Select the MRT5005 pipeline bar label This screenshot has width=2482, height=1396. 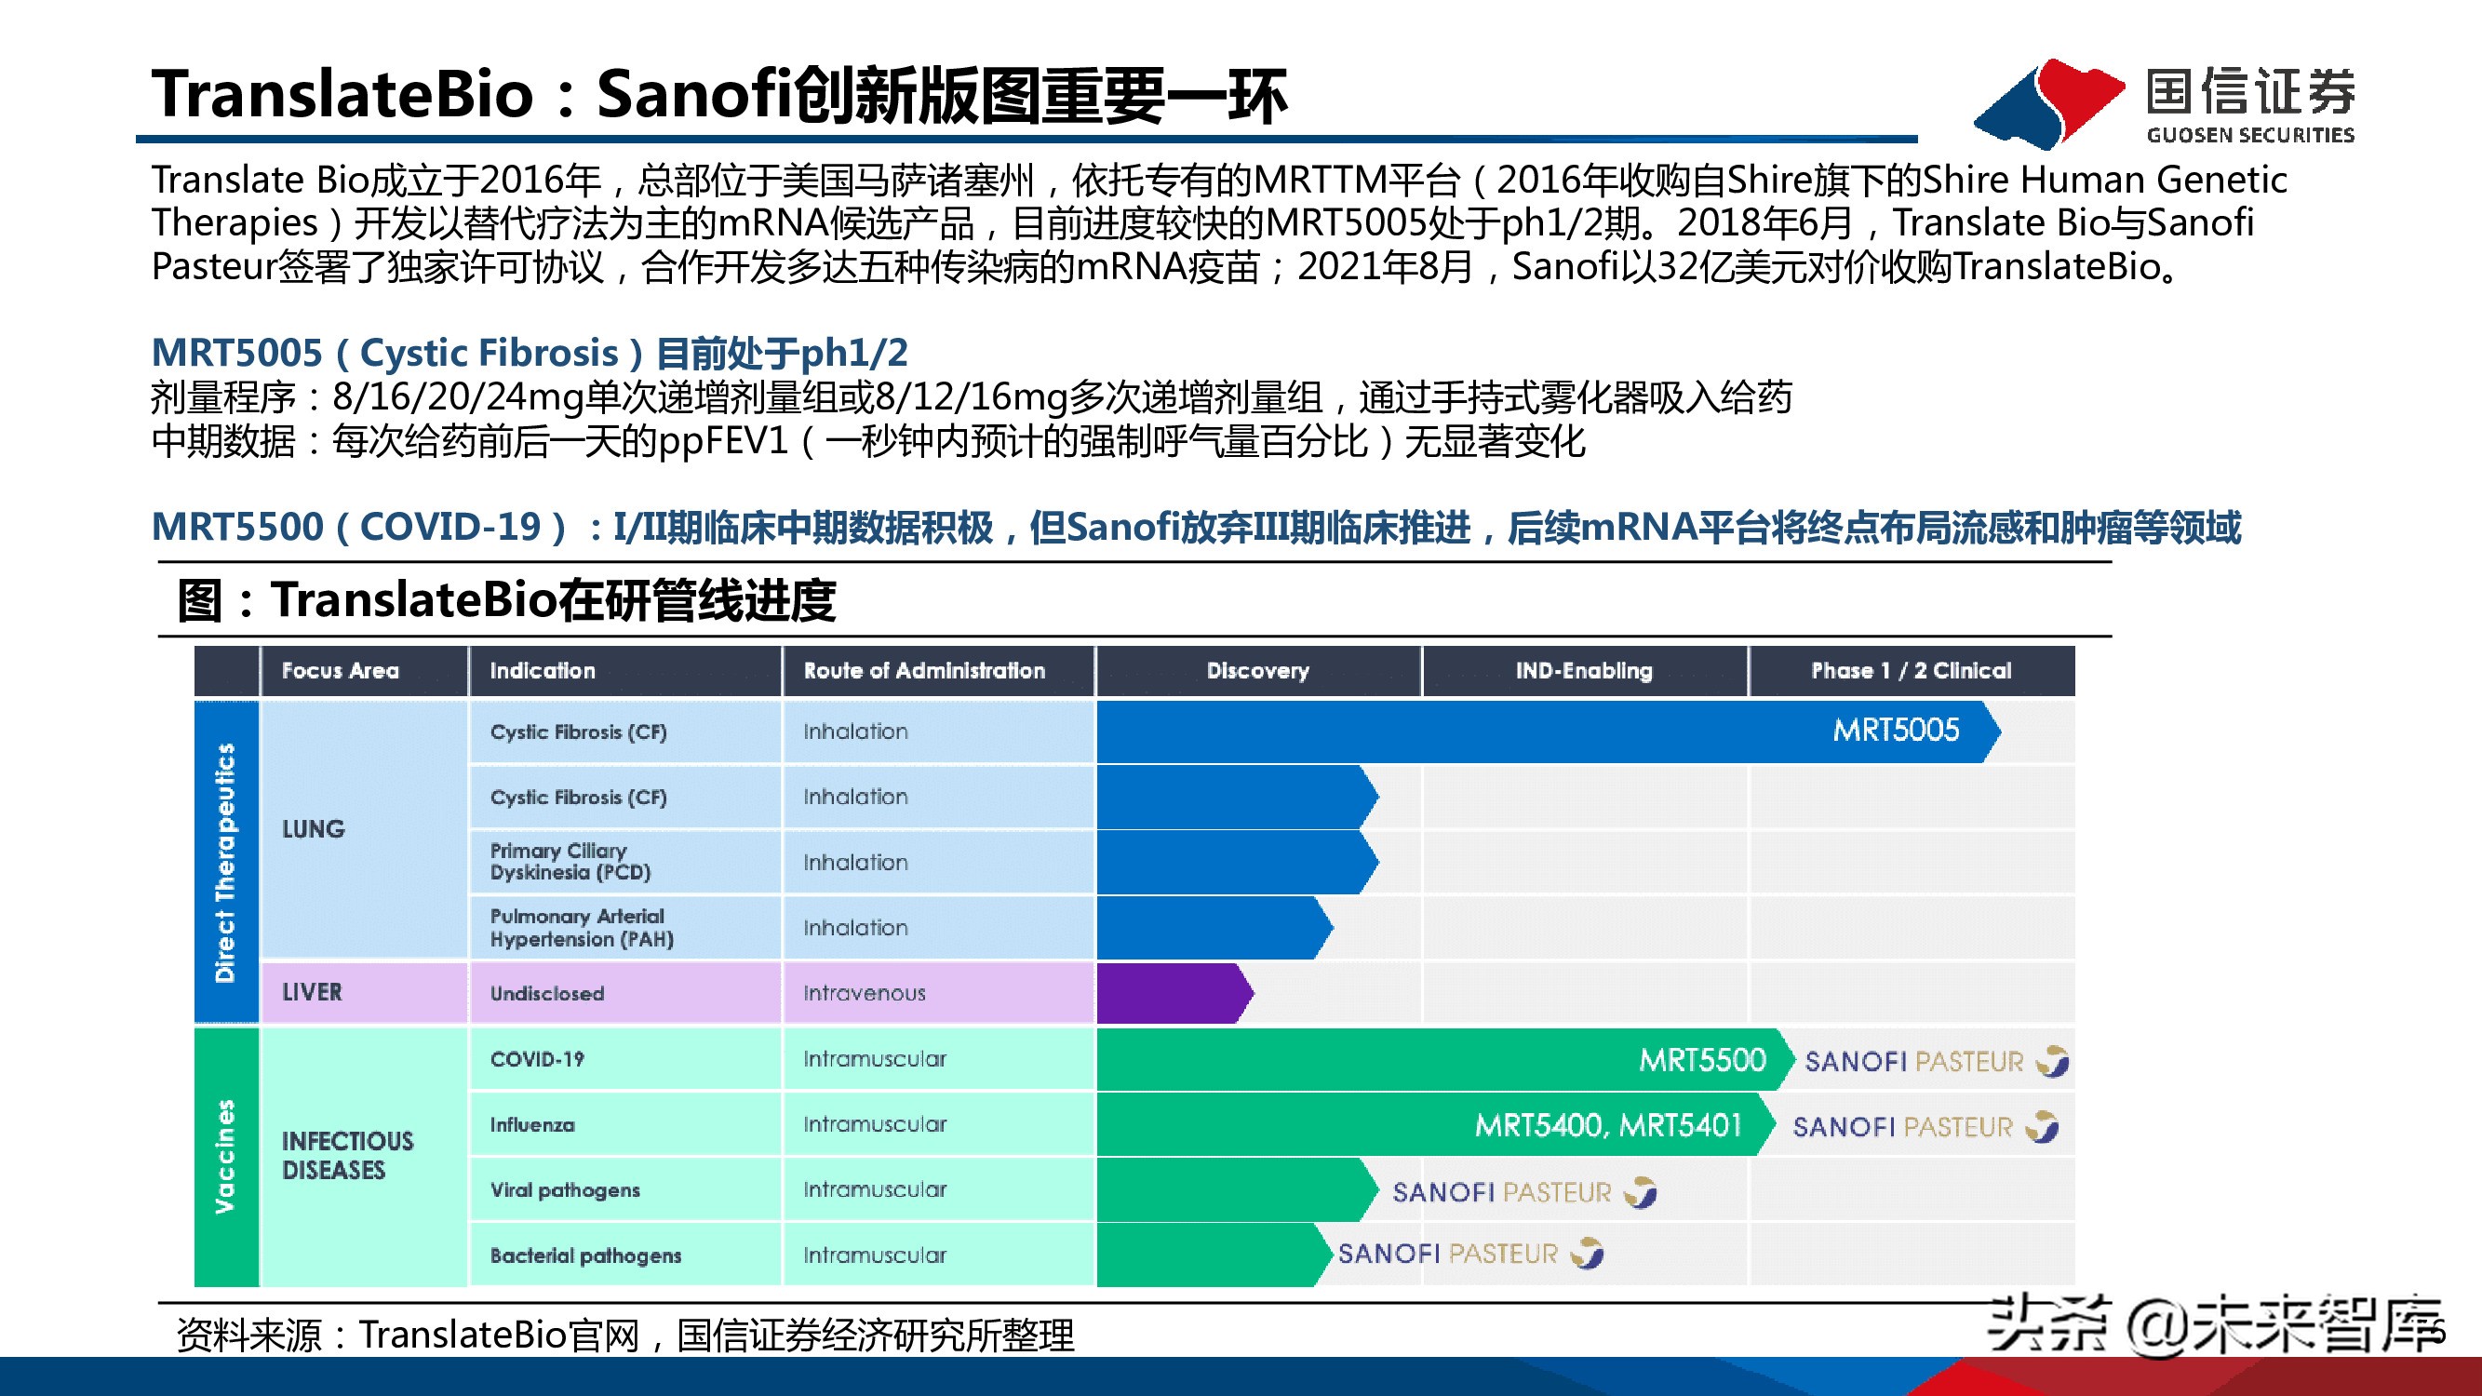tap(1895, 731)
